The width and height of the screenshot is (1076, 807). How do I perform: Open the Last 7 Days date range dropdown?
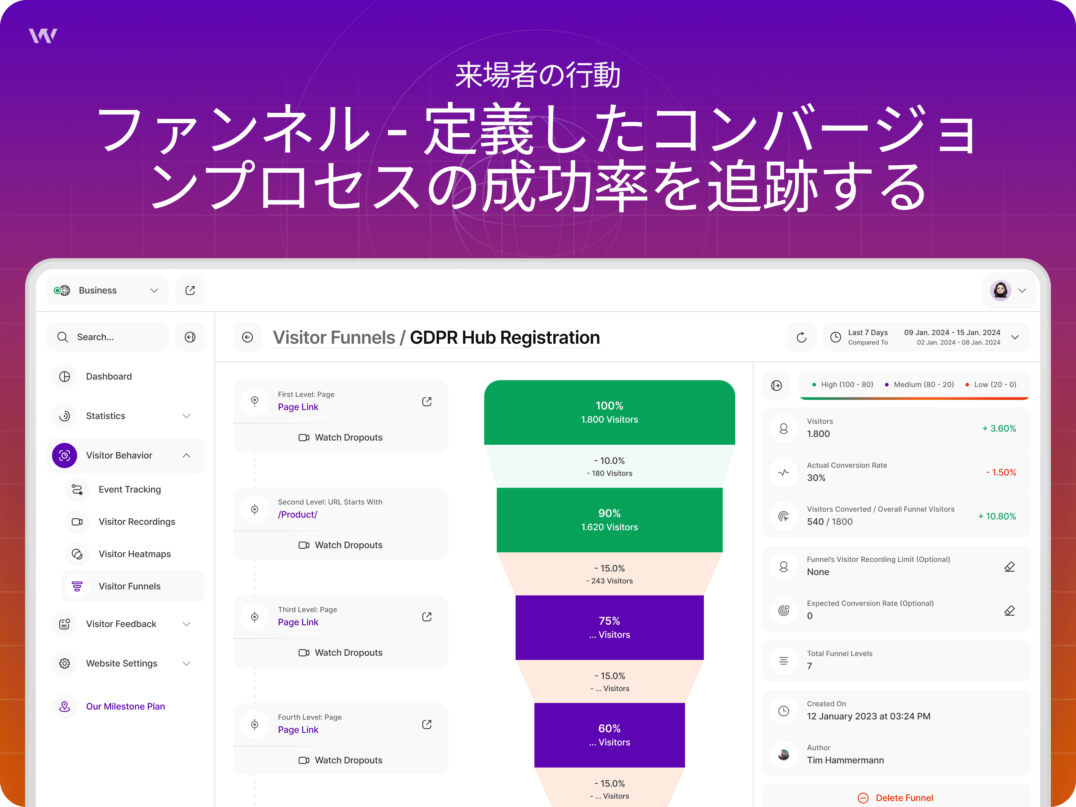(x=926, y=337)
